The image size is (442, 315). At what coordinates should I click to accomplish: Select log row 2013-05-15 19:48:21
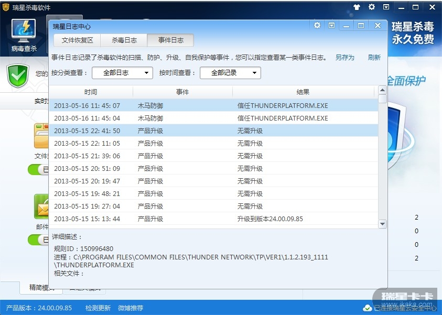(x=214, y=193)
